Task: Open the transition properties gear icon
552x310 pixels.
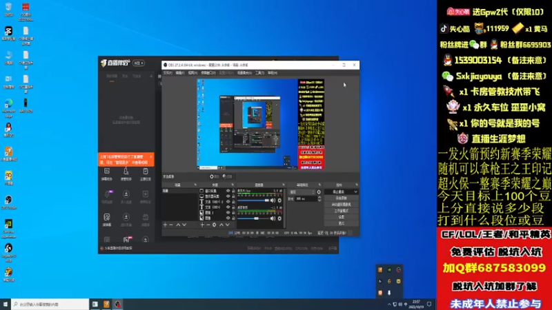Action: pyautogui.click(x=319, y=192)
